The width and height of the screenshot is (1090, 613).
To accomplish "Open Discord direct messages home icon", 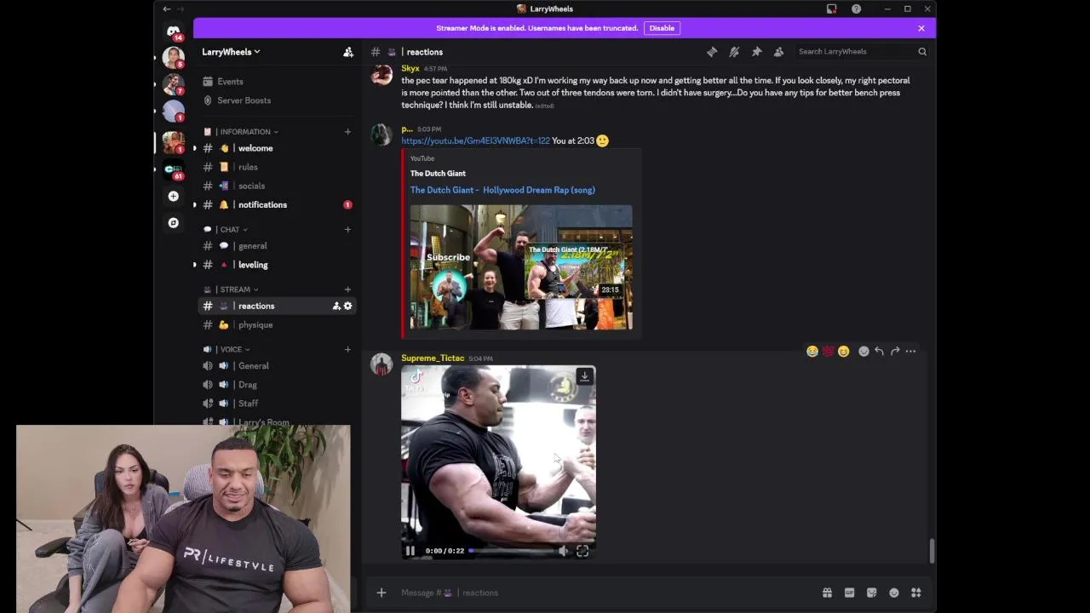I will [x=174, y=32].
